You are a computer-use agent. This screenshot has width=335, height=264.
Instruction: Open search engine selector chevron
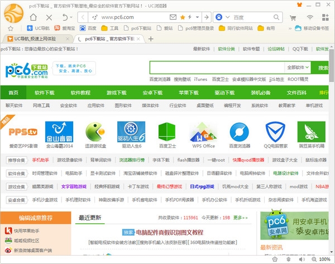pyautogui.click(x=228, y=17)
